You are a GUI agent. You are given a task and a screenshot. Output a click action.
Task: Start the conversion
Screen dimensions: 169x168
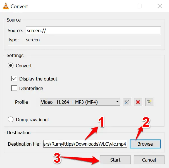pyautogui.click(x=115, y=160)
